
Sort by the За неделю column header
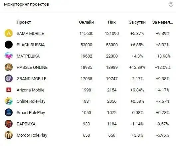click(163, 22)
